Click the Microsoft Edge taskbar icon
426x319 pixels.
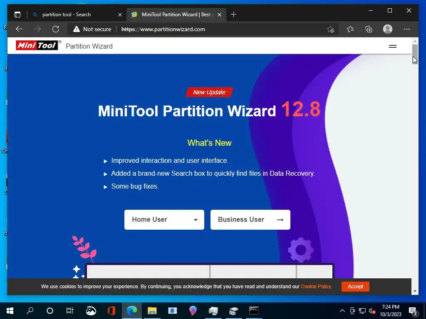132,311
